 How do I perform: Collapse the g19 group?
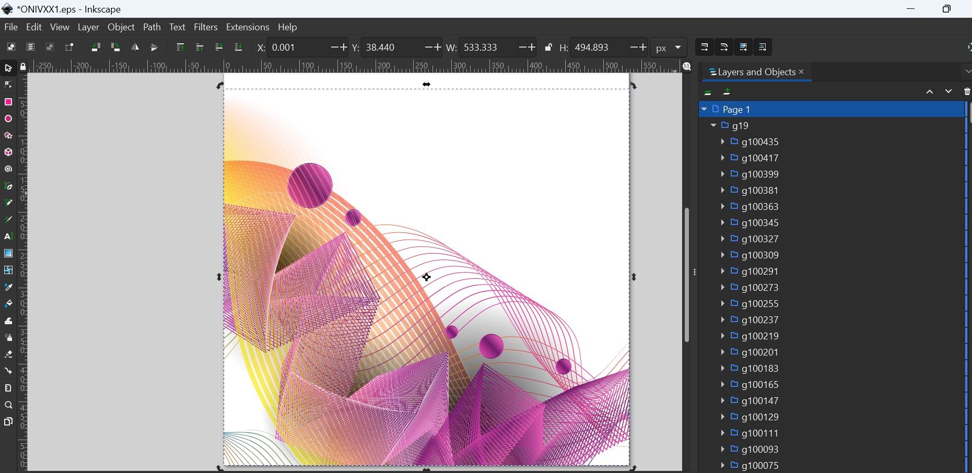(x=713, y=125)
